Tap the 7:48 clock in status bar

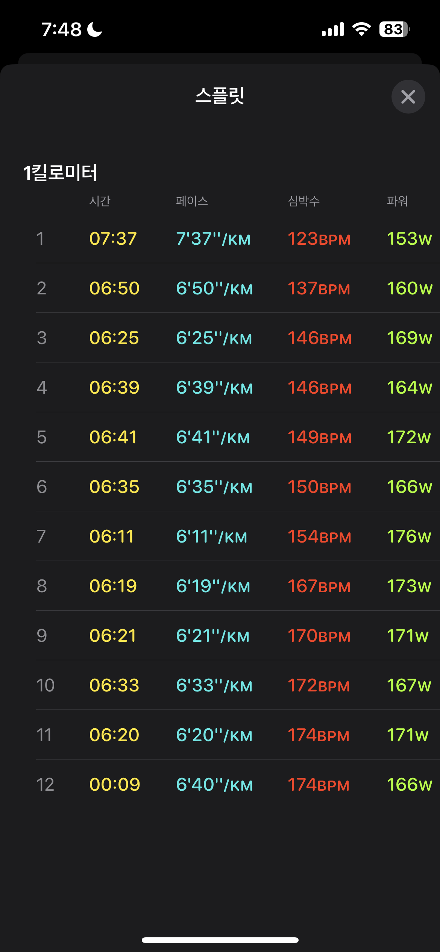click(61, 29)
